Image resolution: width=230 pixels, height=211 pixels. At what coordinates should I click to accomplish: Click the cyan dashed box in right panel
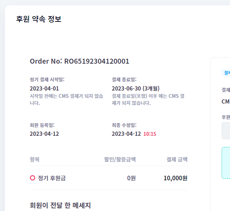tap(226, 163)
